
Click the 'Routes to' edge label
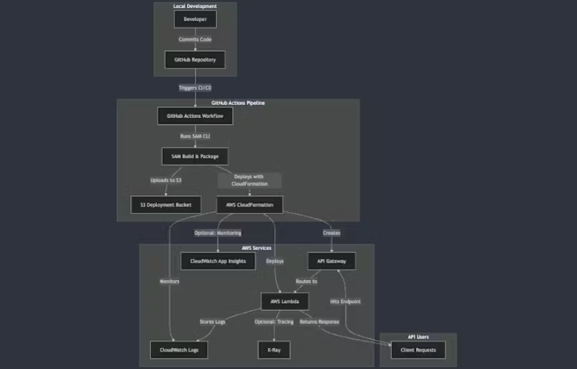click(306, 281)
